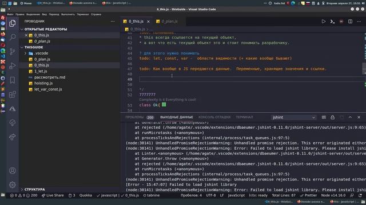The image size is (366, 205).
Task: Open the Выполнить menu
Action: coord(68,14)
